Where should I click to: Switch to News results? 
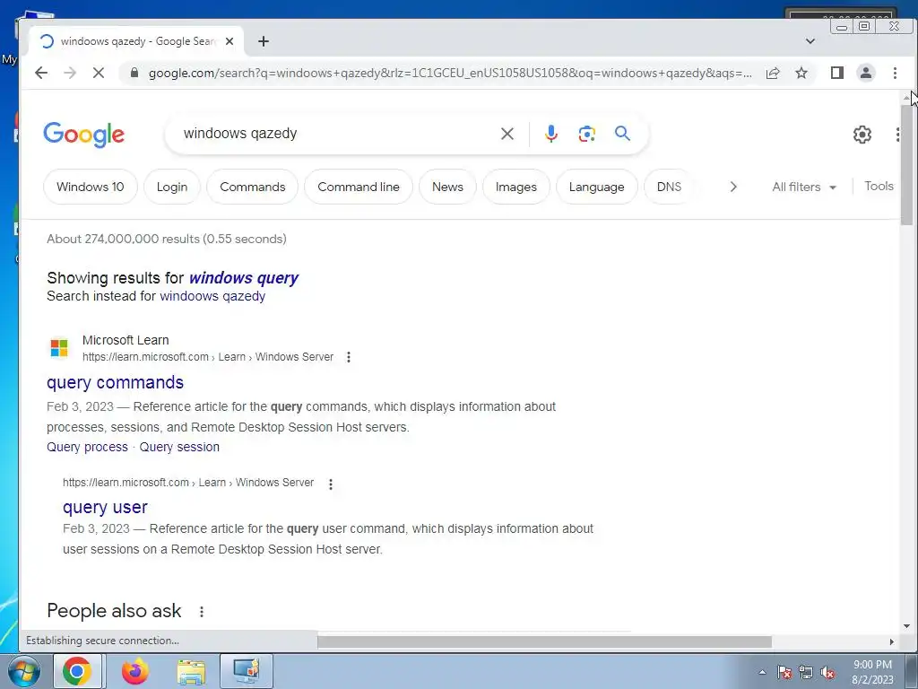point(447,187)
